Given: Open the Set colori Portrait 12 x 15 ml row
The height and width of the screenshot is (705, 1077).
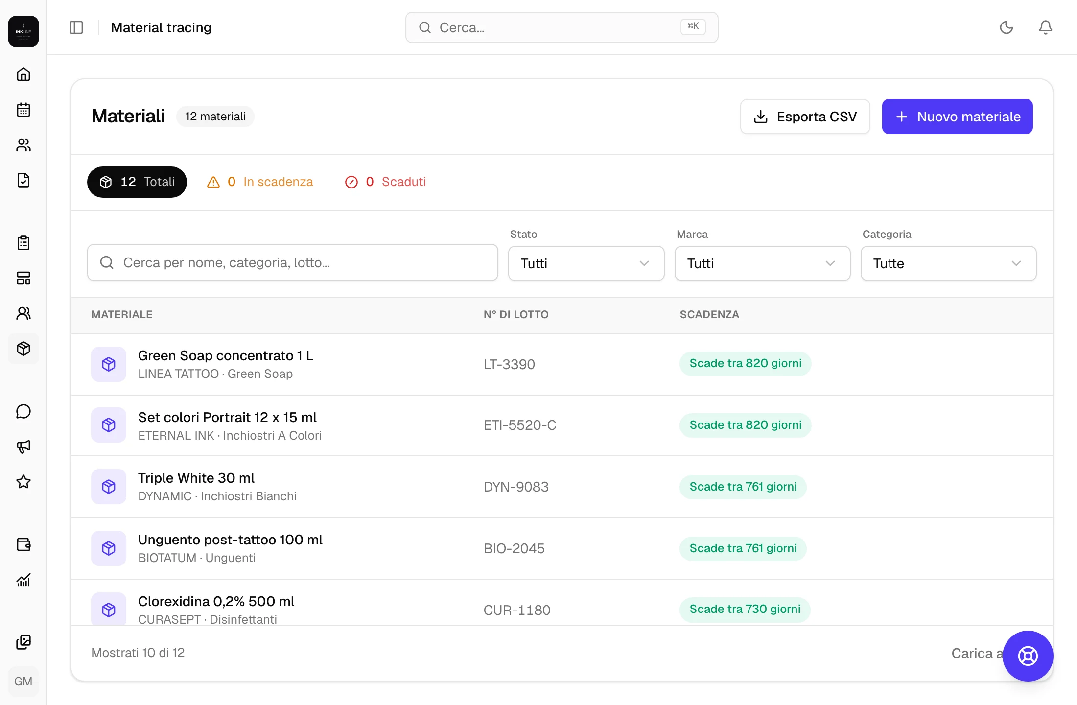Looking at the screenshot, I should coord(562,425).
